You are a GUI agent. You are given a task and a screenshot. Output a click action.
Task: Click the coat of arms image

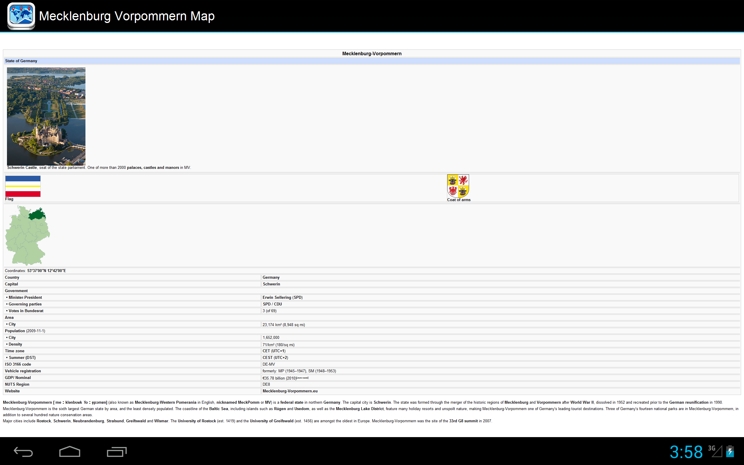(458, 186)
